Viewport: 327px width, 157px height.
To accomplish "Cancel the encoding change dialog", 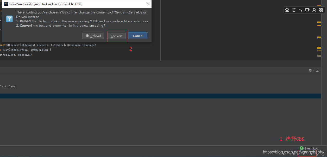I will point(138,36).
